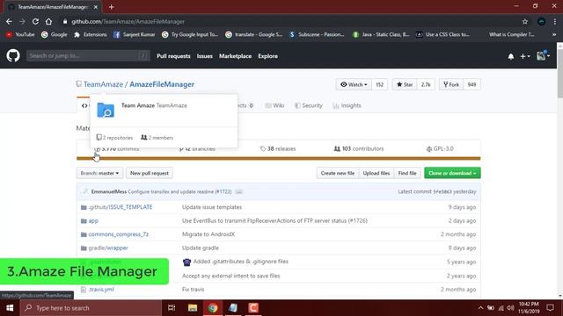
Task: Switch to the Insights tab
Action: pyautogui.click(x=347, y=105)
